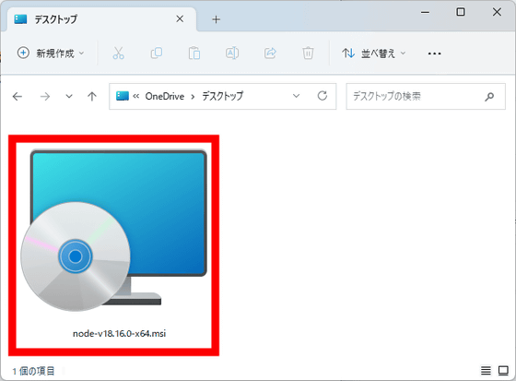Go forward with the right arrow

point(45,96)
